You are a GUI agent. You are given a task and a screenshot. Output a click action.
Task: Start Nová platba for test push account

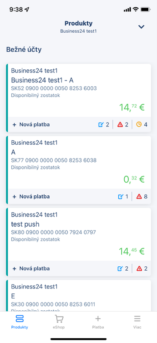(x=31, y=268)
